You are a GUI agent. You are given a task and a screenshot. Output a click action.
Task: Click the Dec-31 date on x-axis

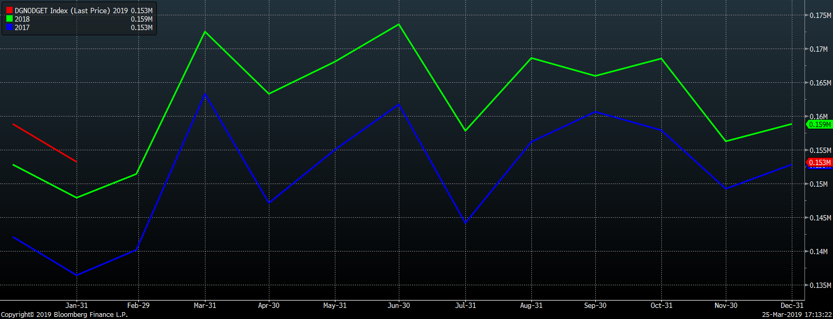(792, 305)
